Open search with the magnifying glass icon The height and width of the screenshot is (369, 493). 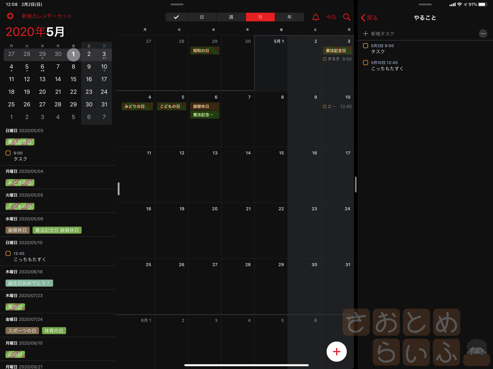coord(347,17)
